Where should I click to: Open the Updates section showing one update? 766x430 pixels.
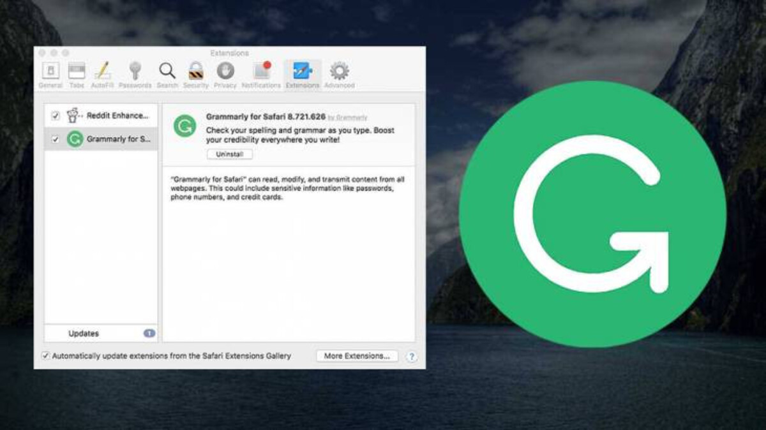[x=84, y=332]
